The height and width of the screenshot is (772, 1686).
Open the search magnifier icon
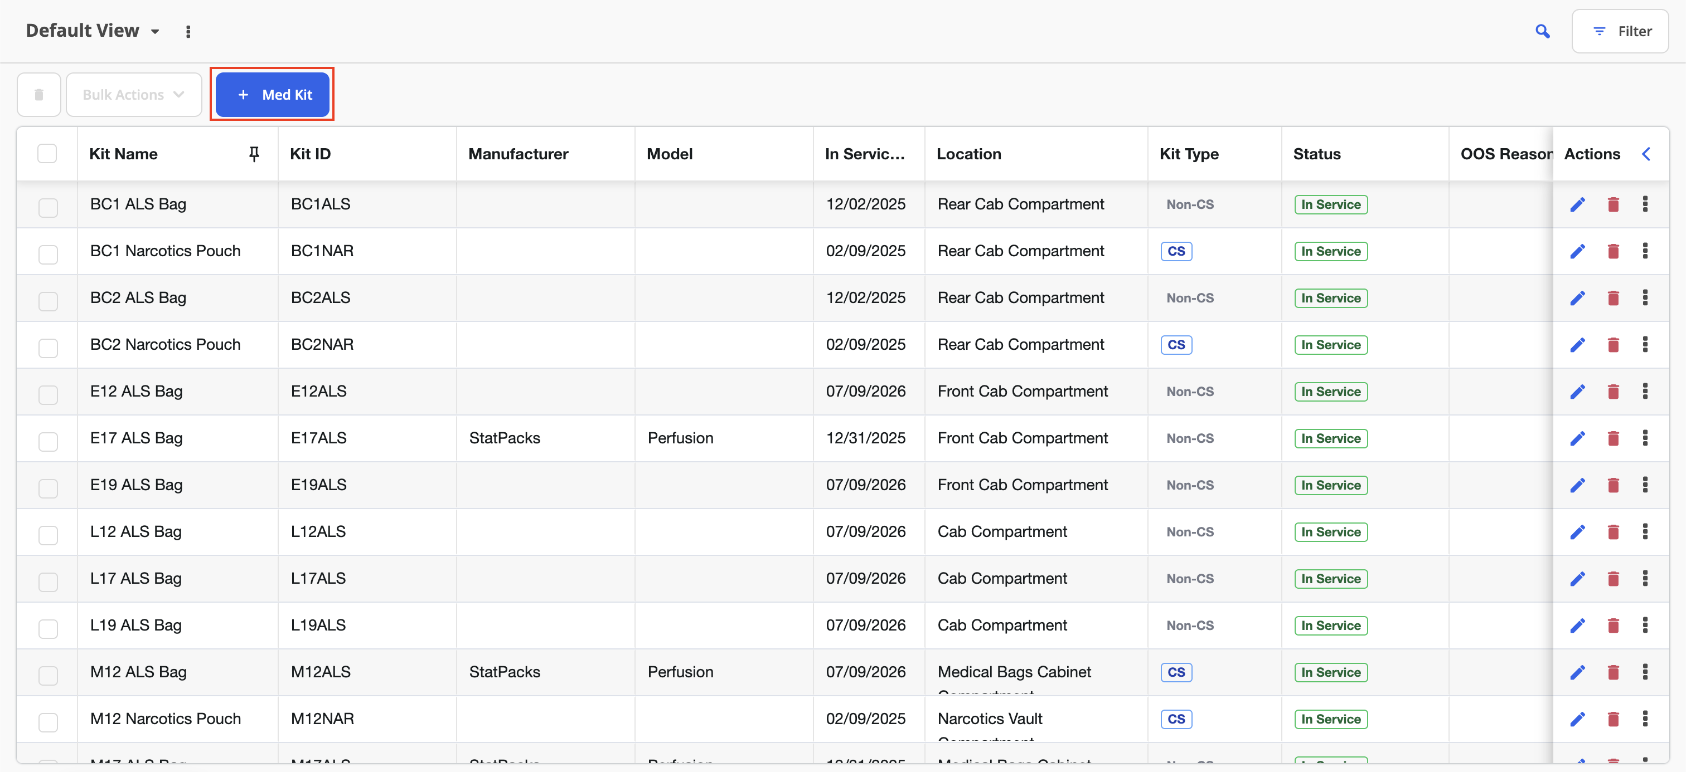(x=1543, y=31)
